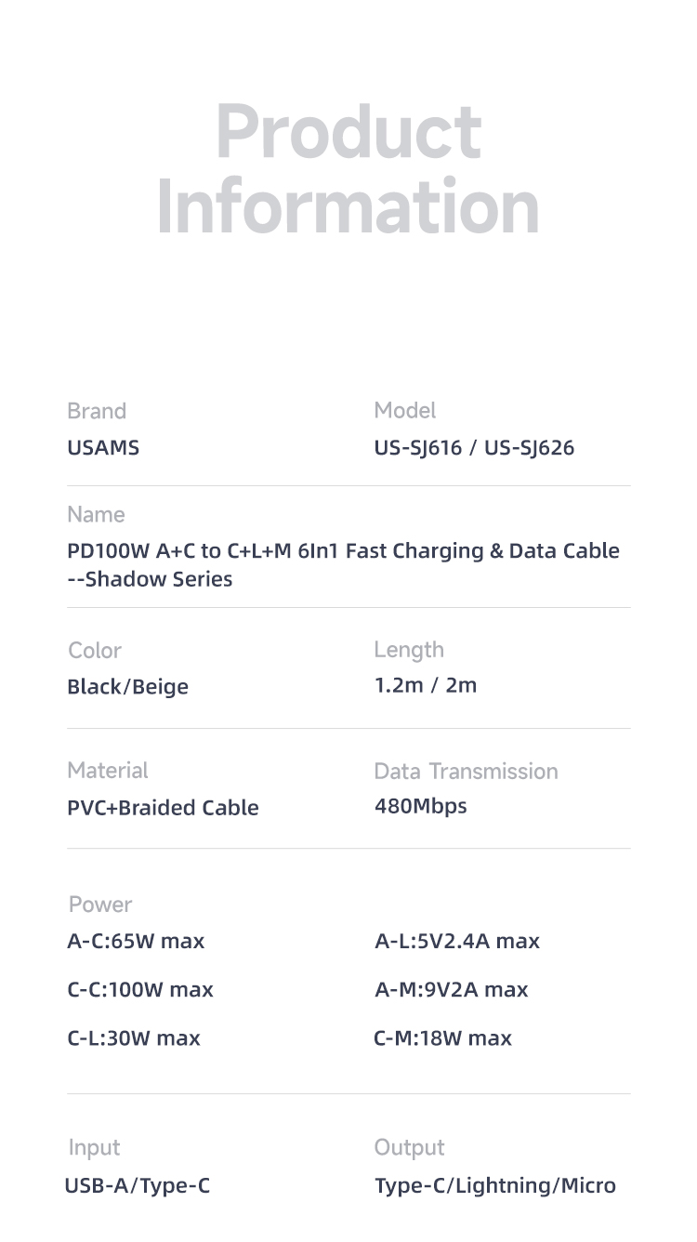Image resolution: width=697 pixels, height=1242 pixels.
Task: Click the PD100W product name text
Action: click(344, 564)
